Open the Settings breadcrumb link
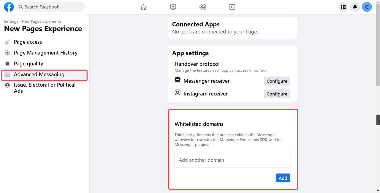 [x=11, y=21]
